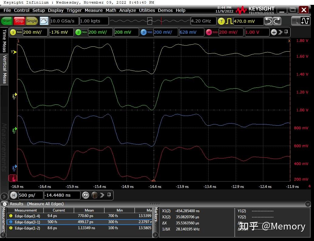Click the trigger level field 470.0 mV

[248, 21]
